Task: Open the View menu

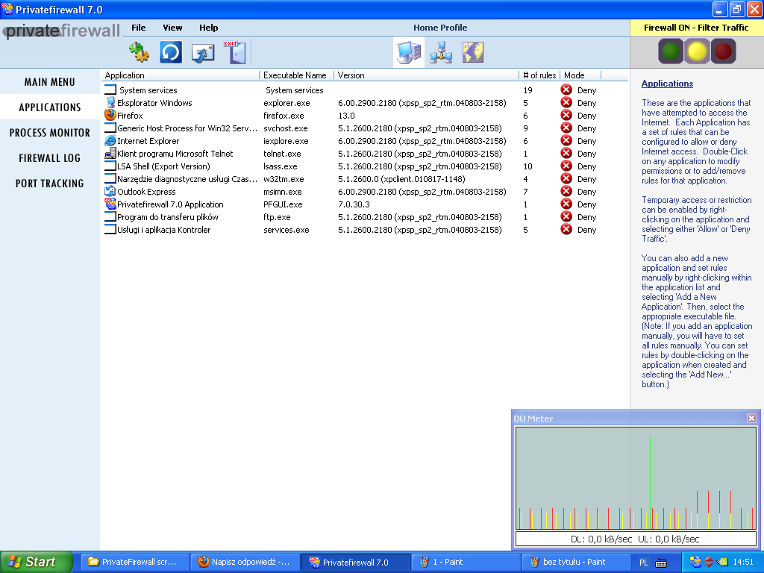Action: pos(172,28)
